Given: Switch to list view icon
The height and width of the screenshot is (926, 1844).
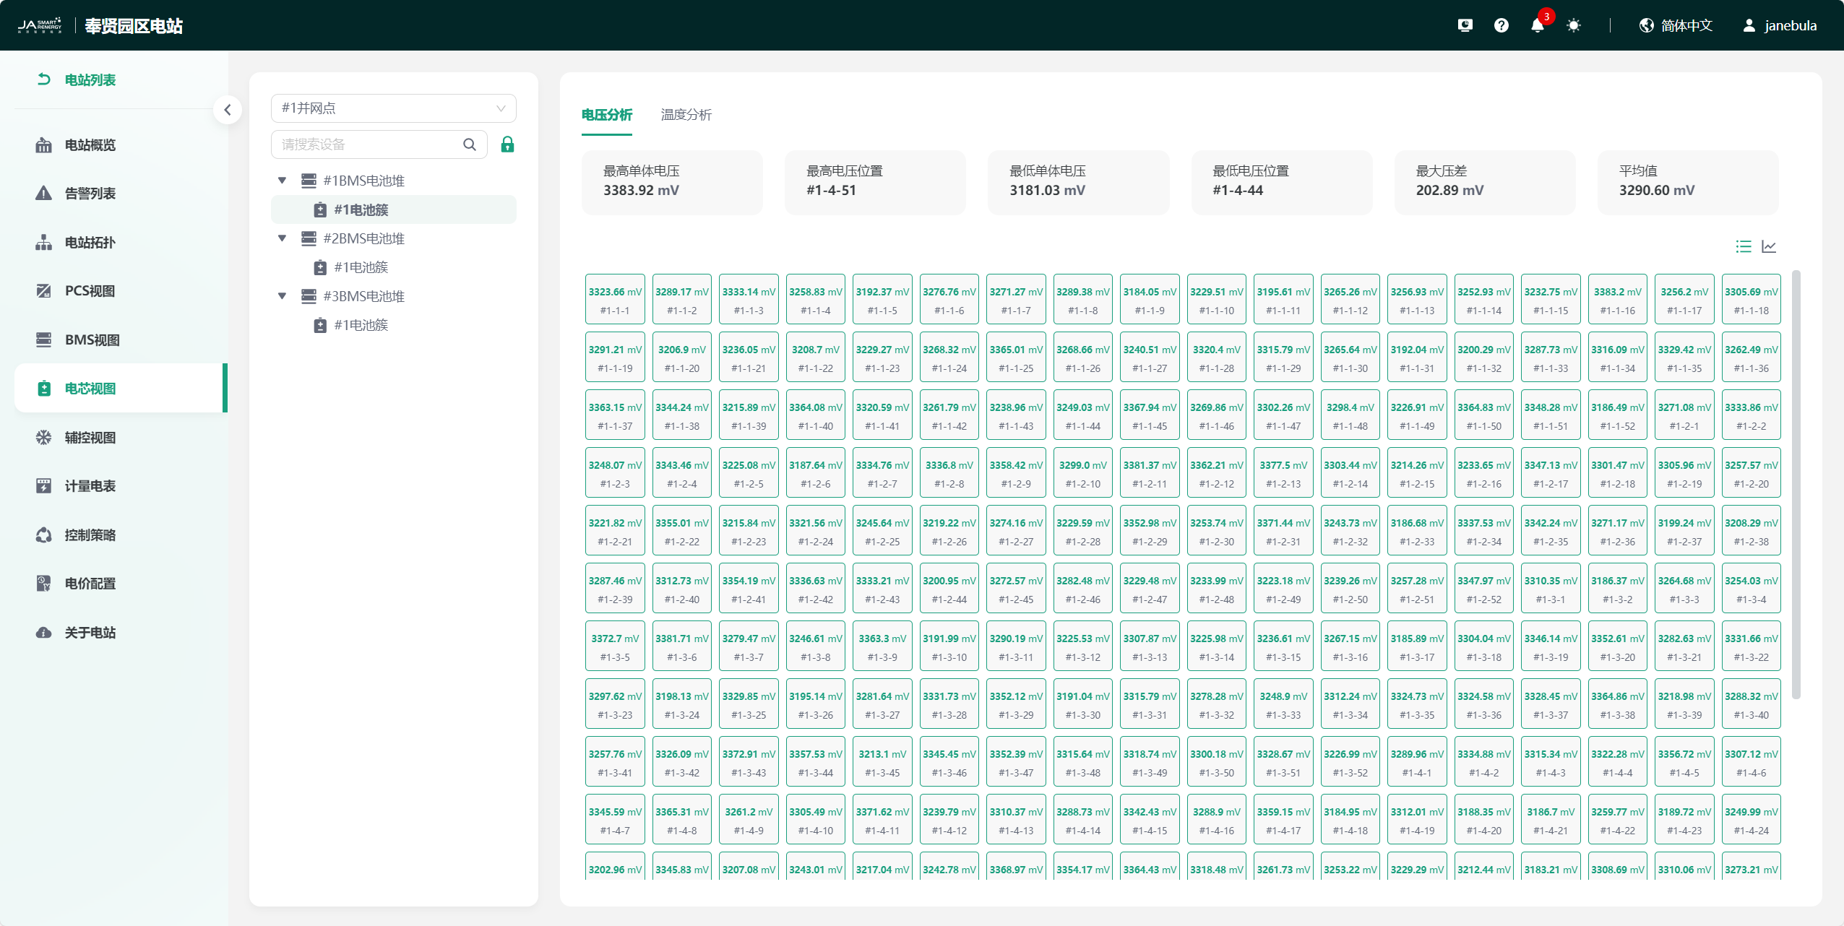Looking at the screenshot, I should pyautogui.click(x=1743, y=247).
